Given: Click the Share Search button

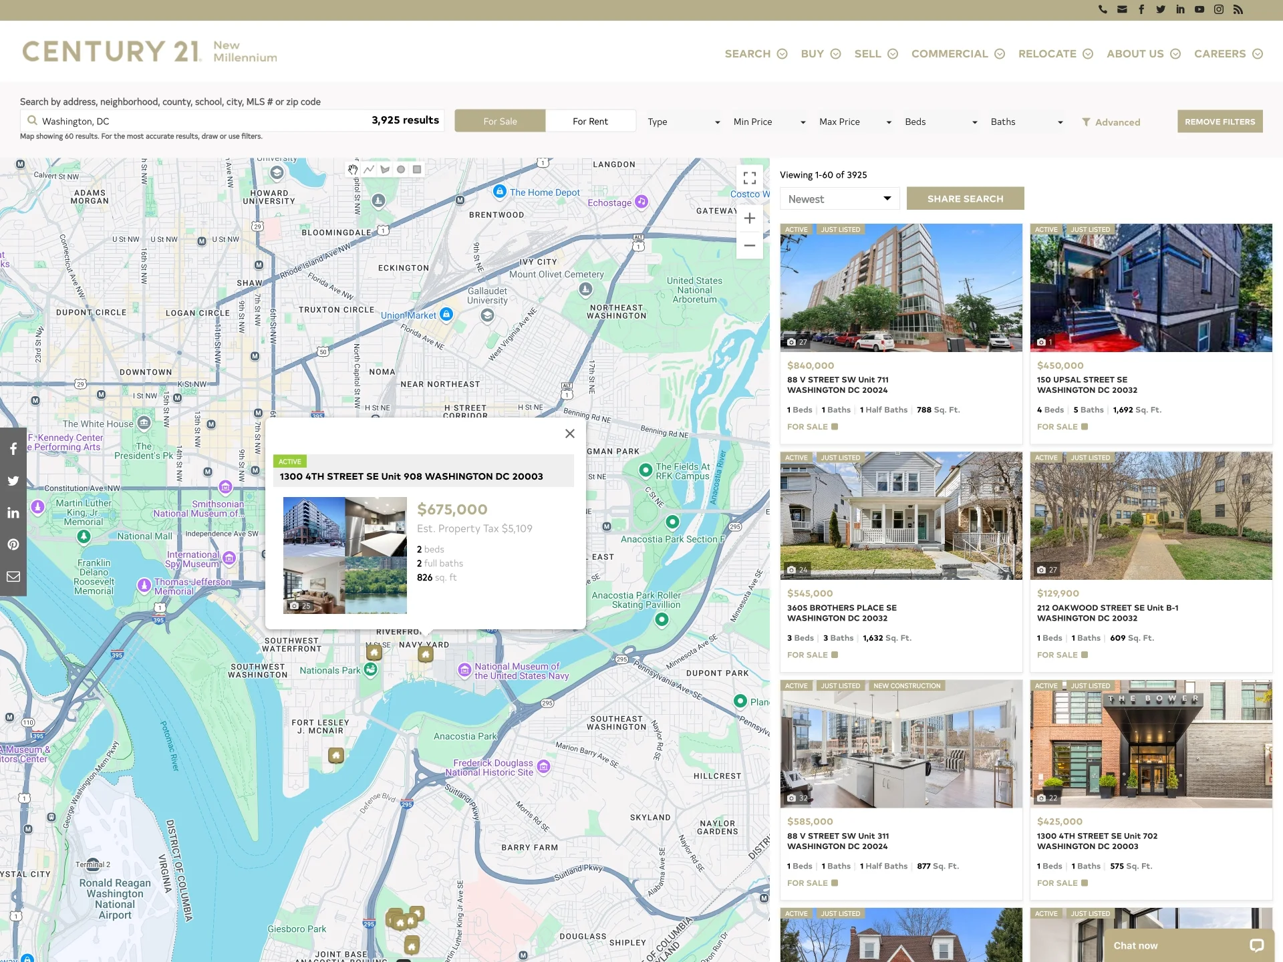Looking at the screenshot, I should (x=966, y=198).
